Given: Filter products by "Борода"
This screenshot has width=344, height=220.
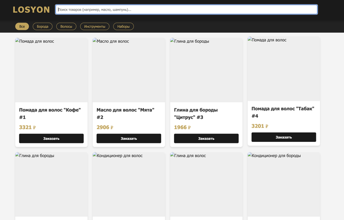Looking at the screenshot, I should point(43,27).
